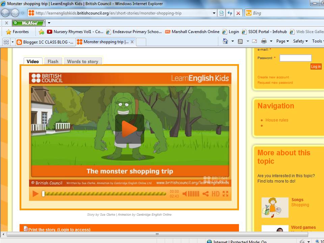Open the Login favorite link

click(231, 32)
